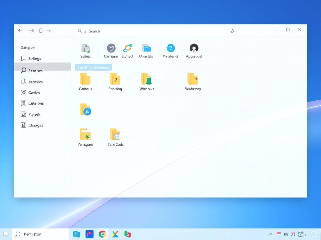Click the Forward arrow button
The image size is (321, 240).
pyautogui.click(x=31, y=31)
